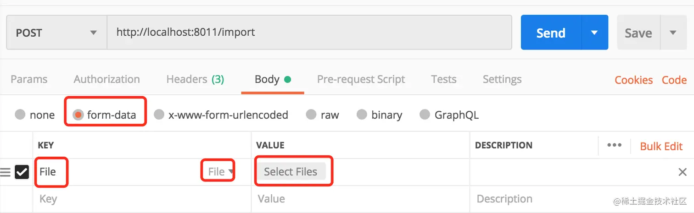This screenshot has width=694, height=213.
Task: Open the Bulk Edit link
Action: [661, 146]
